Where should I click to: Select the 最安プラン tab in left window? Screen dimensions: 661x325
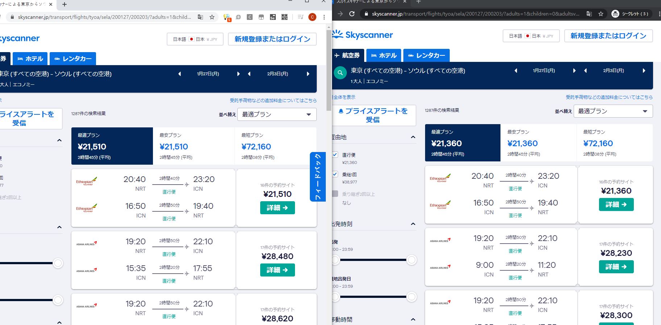click(x=194, y=146)
